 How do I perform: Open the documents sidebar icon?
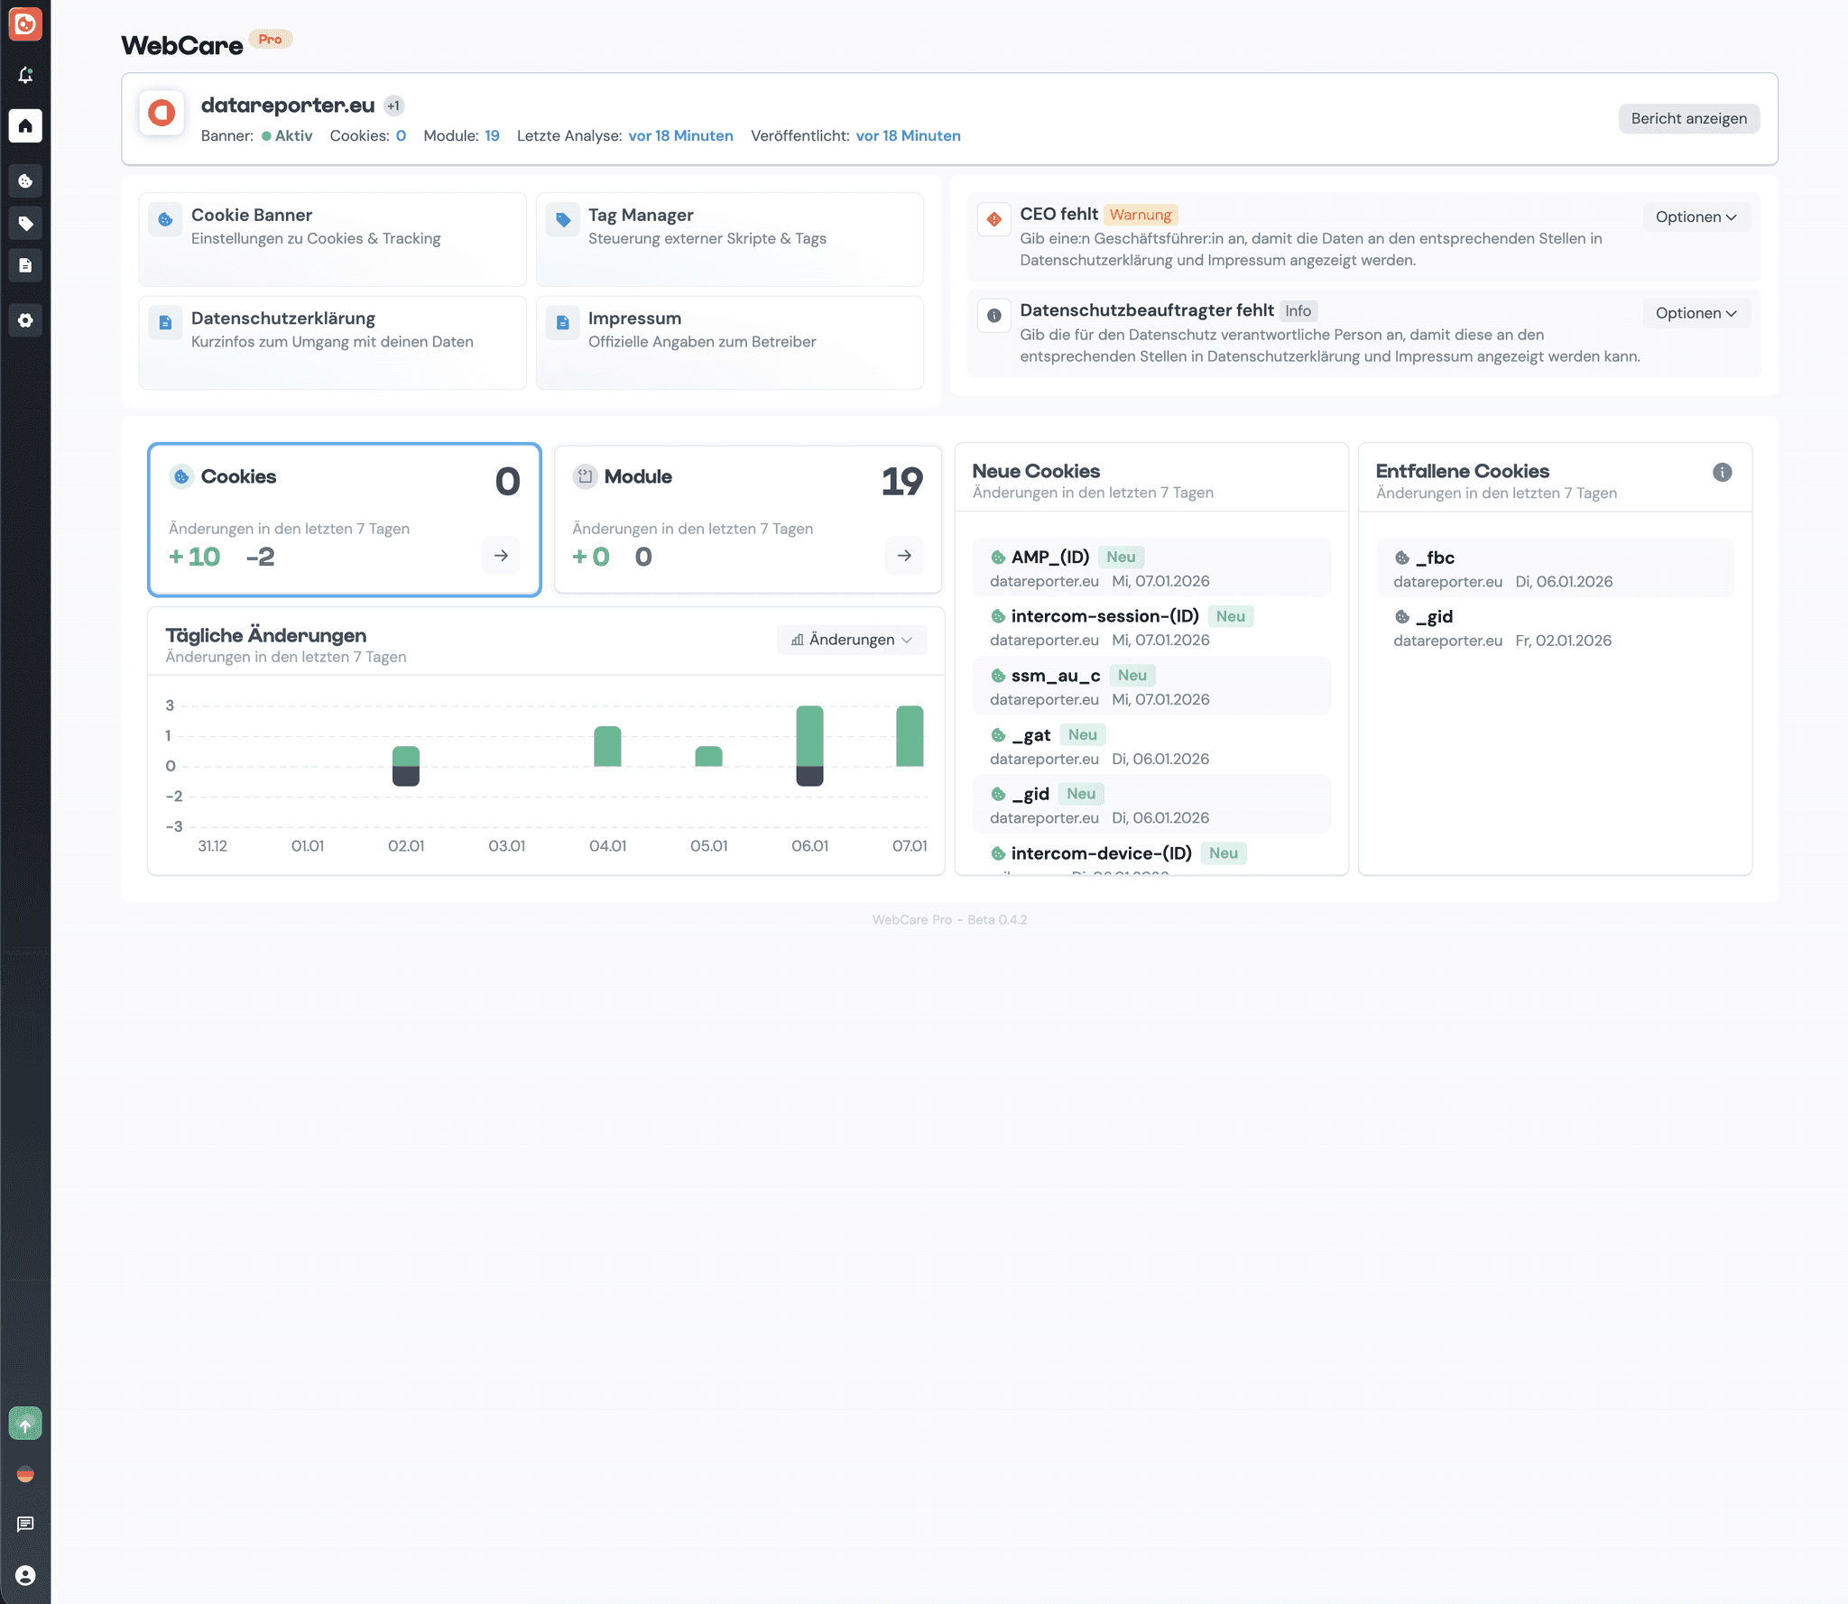click(x=25, y=265)
